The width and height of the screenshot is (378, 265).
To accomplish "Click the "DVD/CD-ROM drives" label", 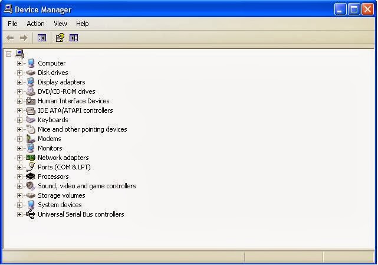I will click(x=67, y=91).
